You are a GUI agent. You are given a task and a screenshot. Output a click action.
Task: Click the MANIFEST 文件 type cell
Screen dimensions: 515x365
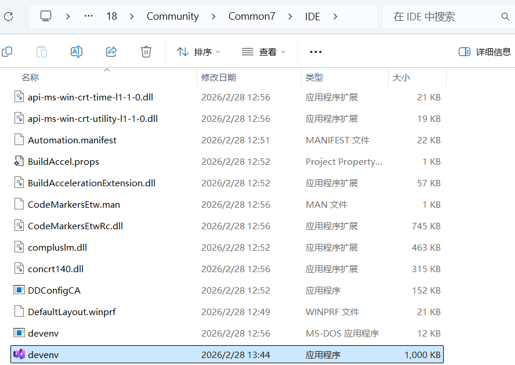[338, 140]
